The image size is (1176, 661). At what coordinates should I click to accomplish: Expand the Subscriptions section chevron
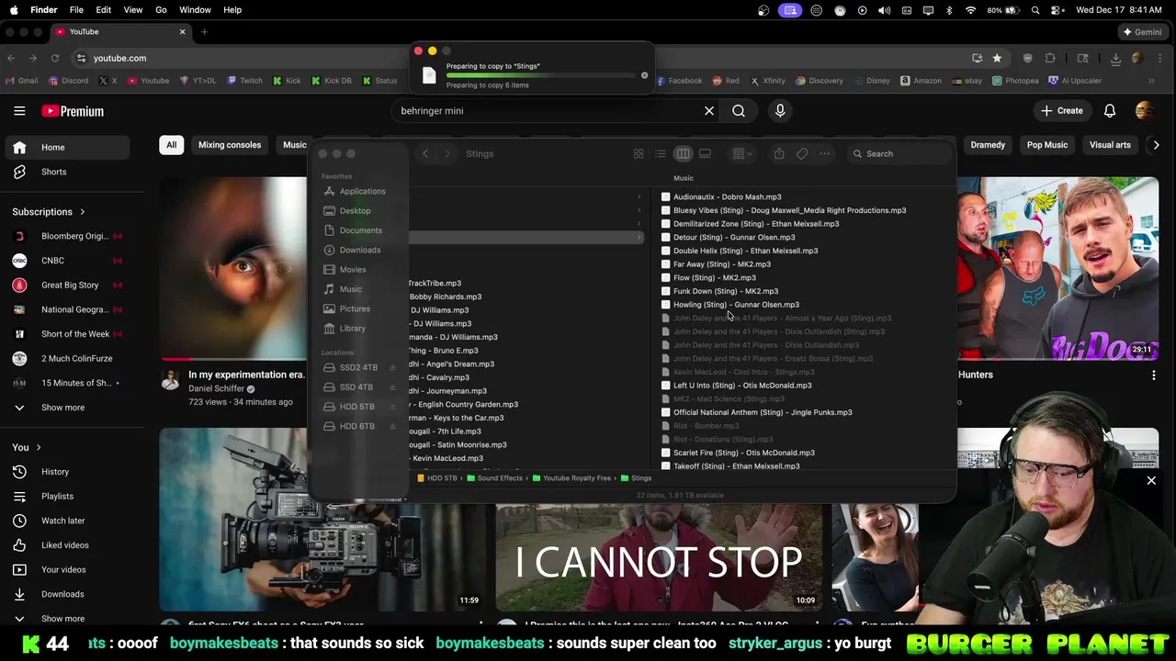(x=82, y=212)
